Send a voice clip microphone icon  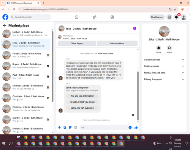point(59,127)
